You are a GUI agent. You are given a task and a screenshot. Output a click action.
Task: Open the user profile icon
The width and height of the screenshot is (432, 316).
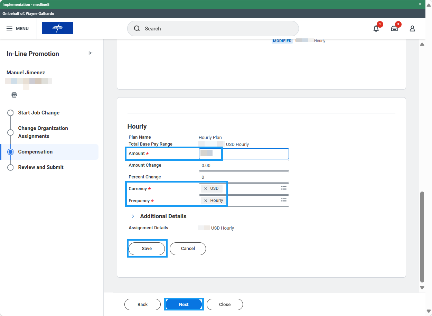pos(412,29)
